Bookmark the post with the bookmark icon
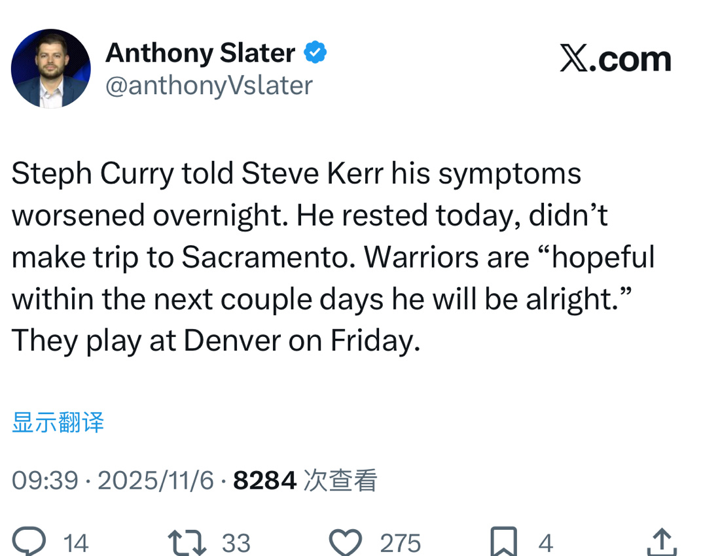The height and width of the screenshot is (556, 701). (503, 542)
